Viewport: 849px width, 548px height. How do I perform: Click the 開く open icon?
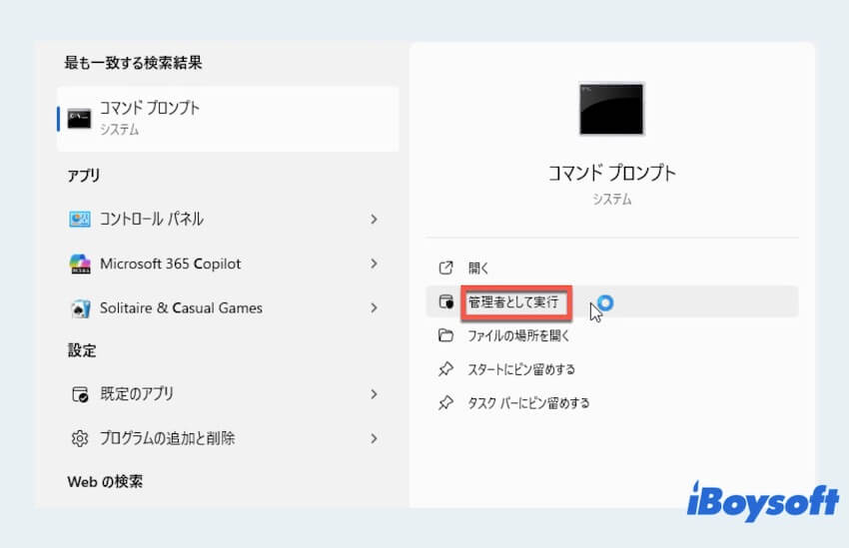click(x=446, y=269)
